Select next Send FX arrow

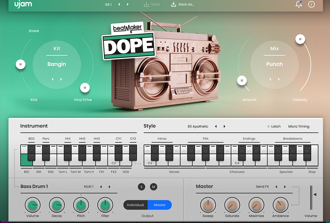(x=285, y=186)
